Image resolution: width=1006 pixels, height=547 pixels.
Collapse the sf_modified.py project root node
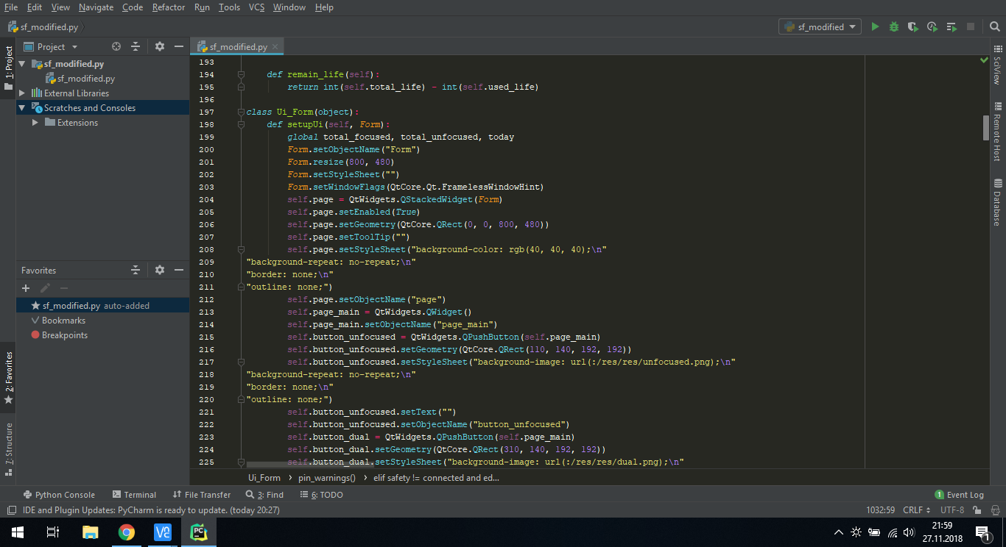22,64
